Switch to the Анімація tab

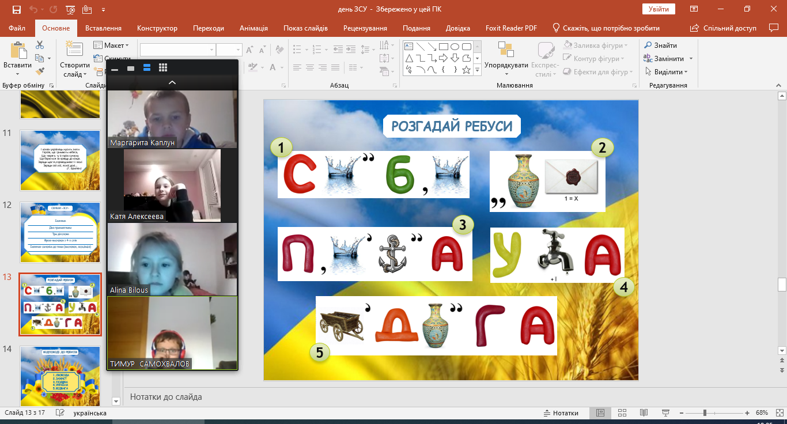click(253, 28)
